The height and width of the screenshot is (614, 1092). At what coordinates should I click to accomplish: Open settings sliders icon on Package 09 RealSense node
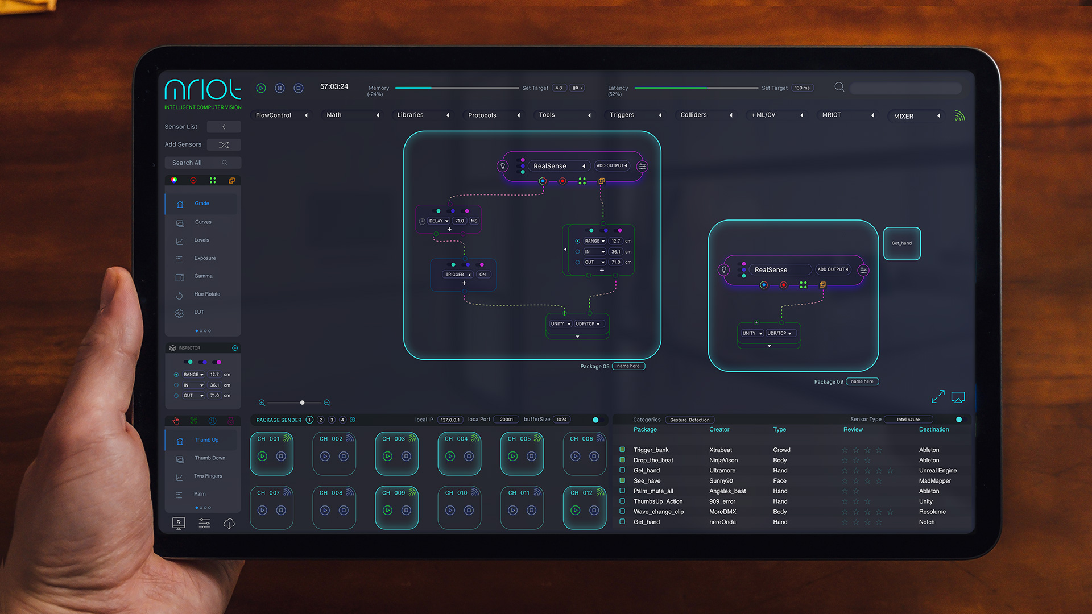point(863,271)
